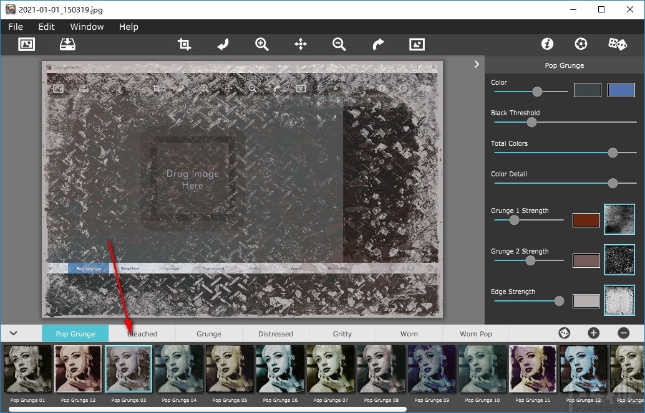The height and width of the screenshot is (413, 645).
Task: Open the Edit menu
Action: click(46, 27)
